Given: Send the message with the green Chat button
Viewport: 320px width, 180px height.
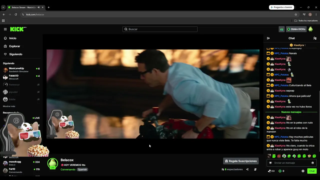Looking at the screenshot, I should coord(312,171).
